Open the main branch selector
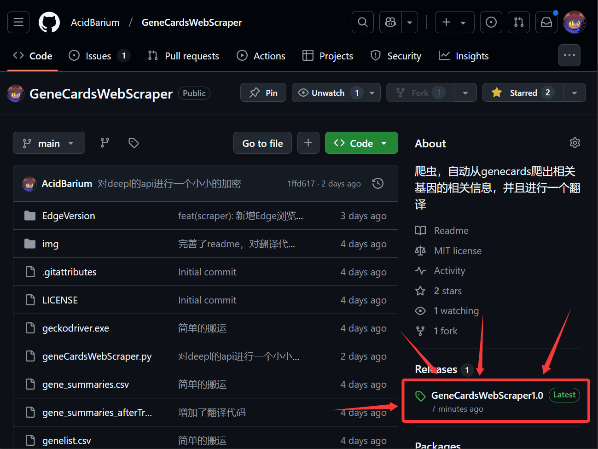Image resolution: width=598 pixels, height=449 pixels. 49,143
